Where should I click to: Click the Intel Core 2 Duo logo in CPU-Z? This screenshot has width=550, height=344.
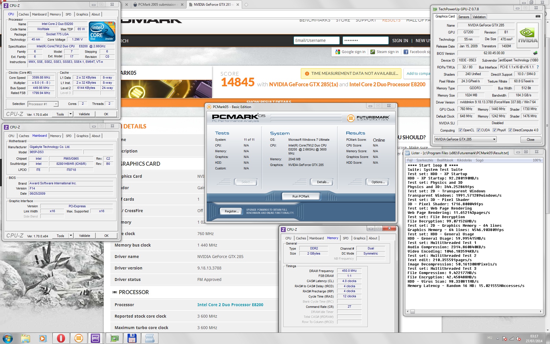tap(102, 31)
